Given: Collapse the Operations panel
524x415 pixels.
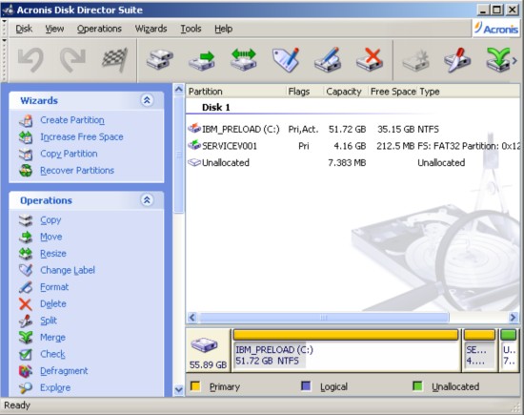Looking at the screenshot, I should coord(147,200).
